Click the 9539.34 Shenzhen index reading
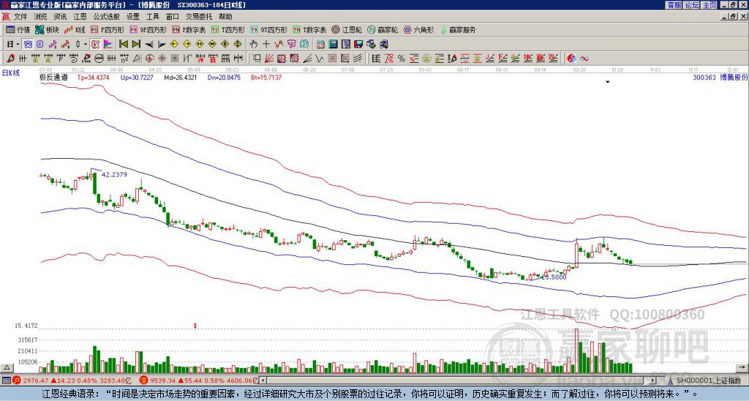The width and height of the screenshot is (749, 401). (162, 381)
